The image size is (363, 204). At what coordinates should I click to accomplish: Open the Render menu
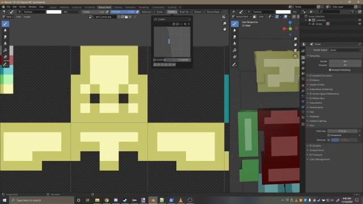(23, 7)
